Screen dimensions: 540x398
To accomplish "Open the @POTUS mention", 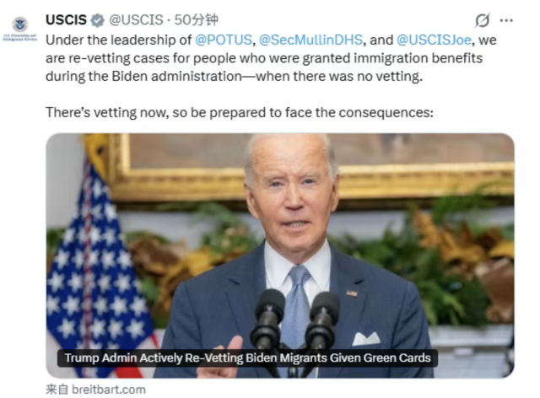I will coord(224,40).
